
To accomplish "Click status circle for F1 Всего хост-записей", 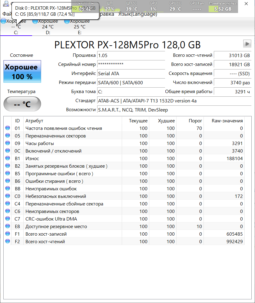I will point(8,234).
